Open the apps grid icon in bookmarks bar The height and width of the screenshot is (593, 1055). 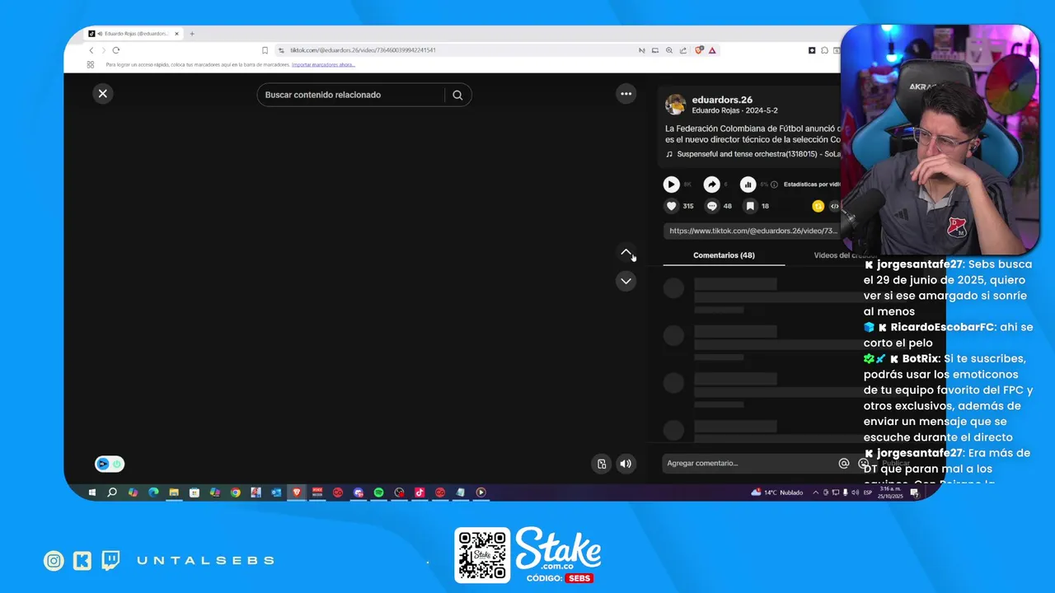91,64
